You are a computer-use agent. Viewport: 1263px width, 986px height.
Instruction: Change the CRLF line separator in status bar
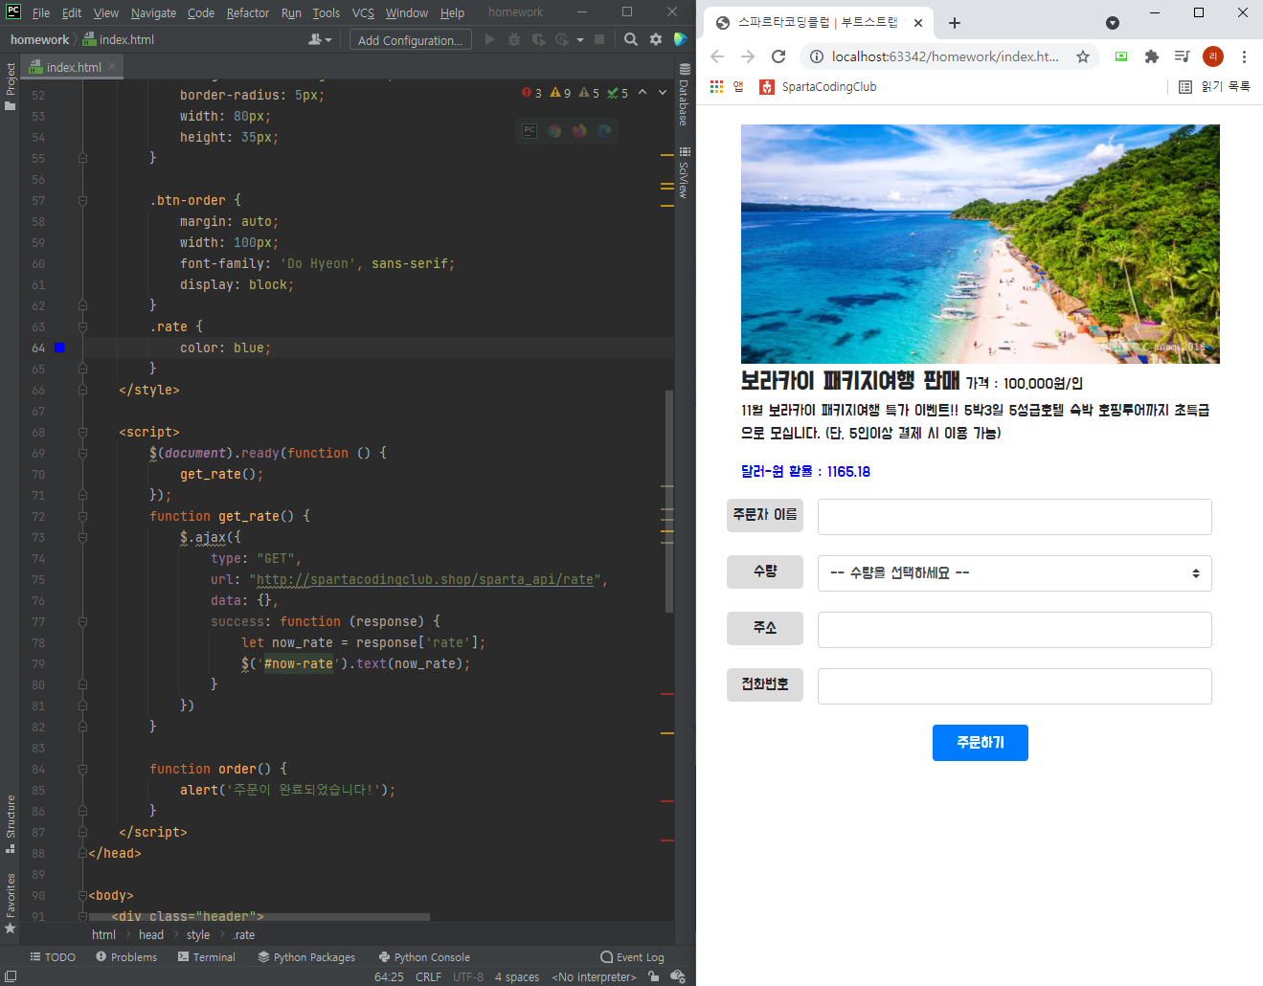tap(428, 976)
